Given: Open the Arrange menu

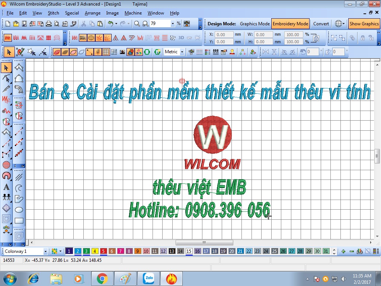Looking at the screenshot, I should 93,13.
